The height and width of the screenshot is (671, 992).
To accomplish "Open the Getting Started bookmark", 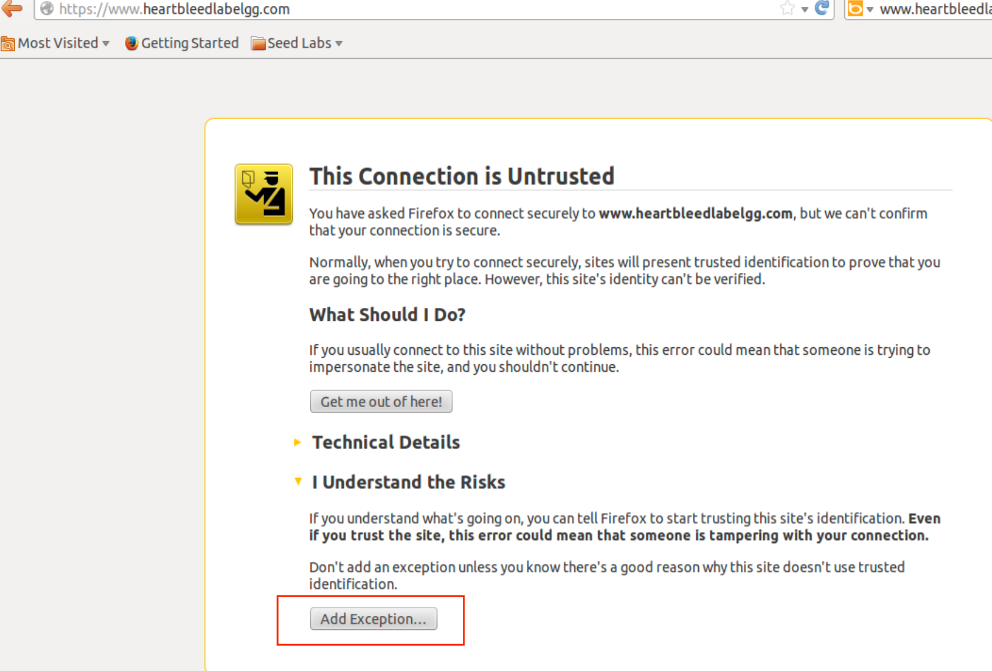I will (182, 43).
